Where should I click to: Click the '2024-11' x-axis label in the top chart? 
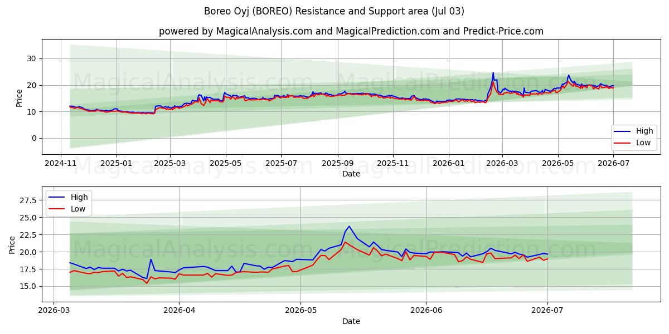61,164
